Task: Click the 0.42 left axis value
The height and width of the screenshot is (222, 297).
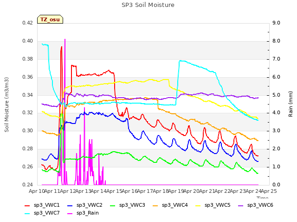Action: click(28, 23)
